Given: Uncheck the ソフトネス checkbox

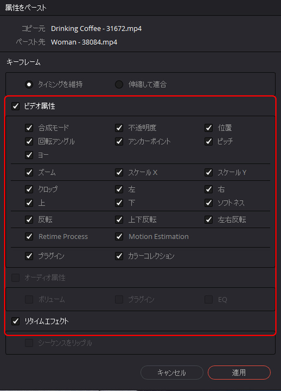Looking at the screenshot, I should pos(209,203).
